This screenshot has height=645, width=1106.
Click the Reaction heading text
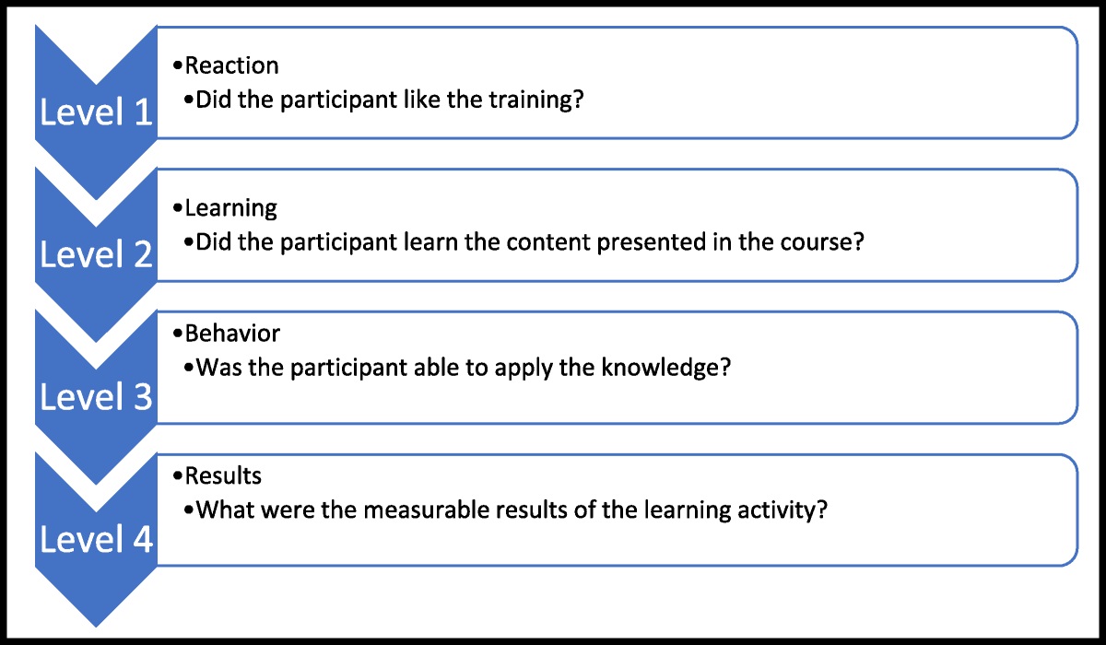click(231, 65)
